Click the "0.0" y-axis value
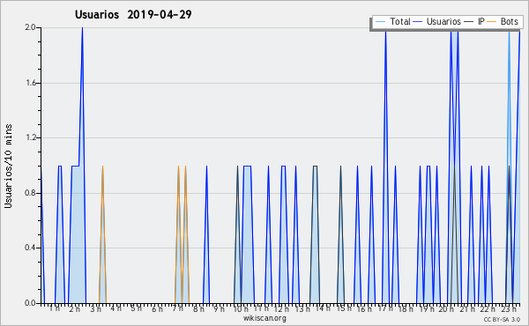The height and width of the screenshot is (326, 529). pos(30,303)
